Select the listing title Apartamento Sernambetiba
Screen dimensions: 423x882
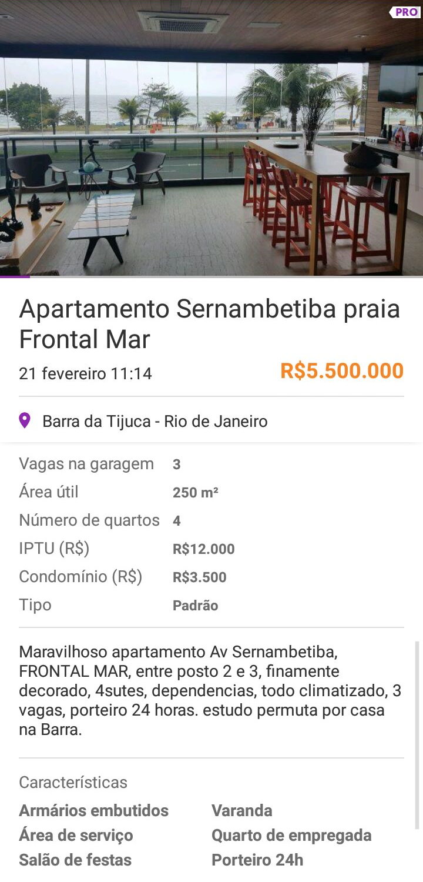209,324
